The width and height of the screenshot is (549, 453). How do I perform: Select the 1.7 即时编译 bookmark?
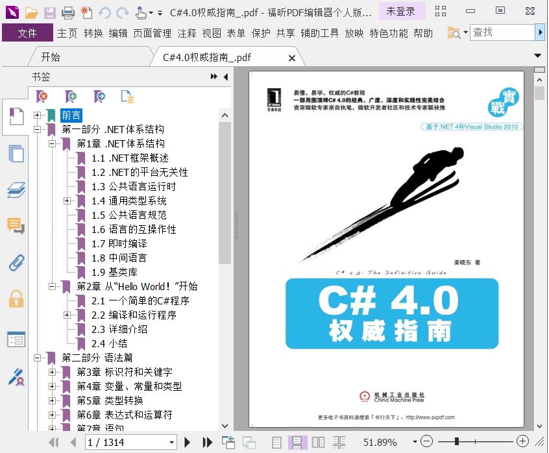point(119,243)
